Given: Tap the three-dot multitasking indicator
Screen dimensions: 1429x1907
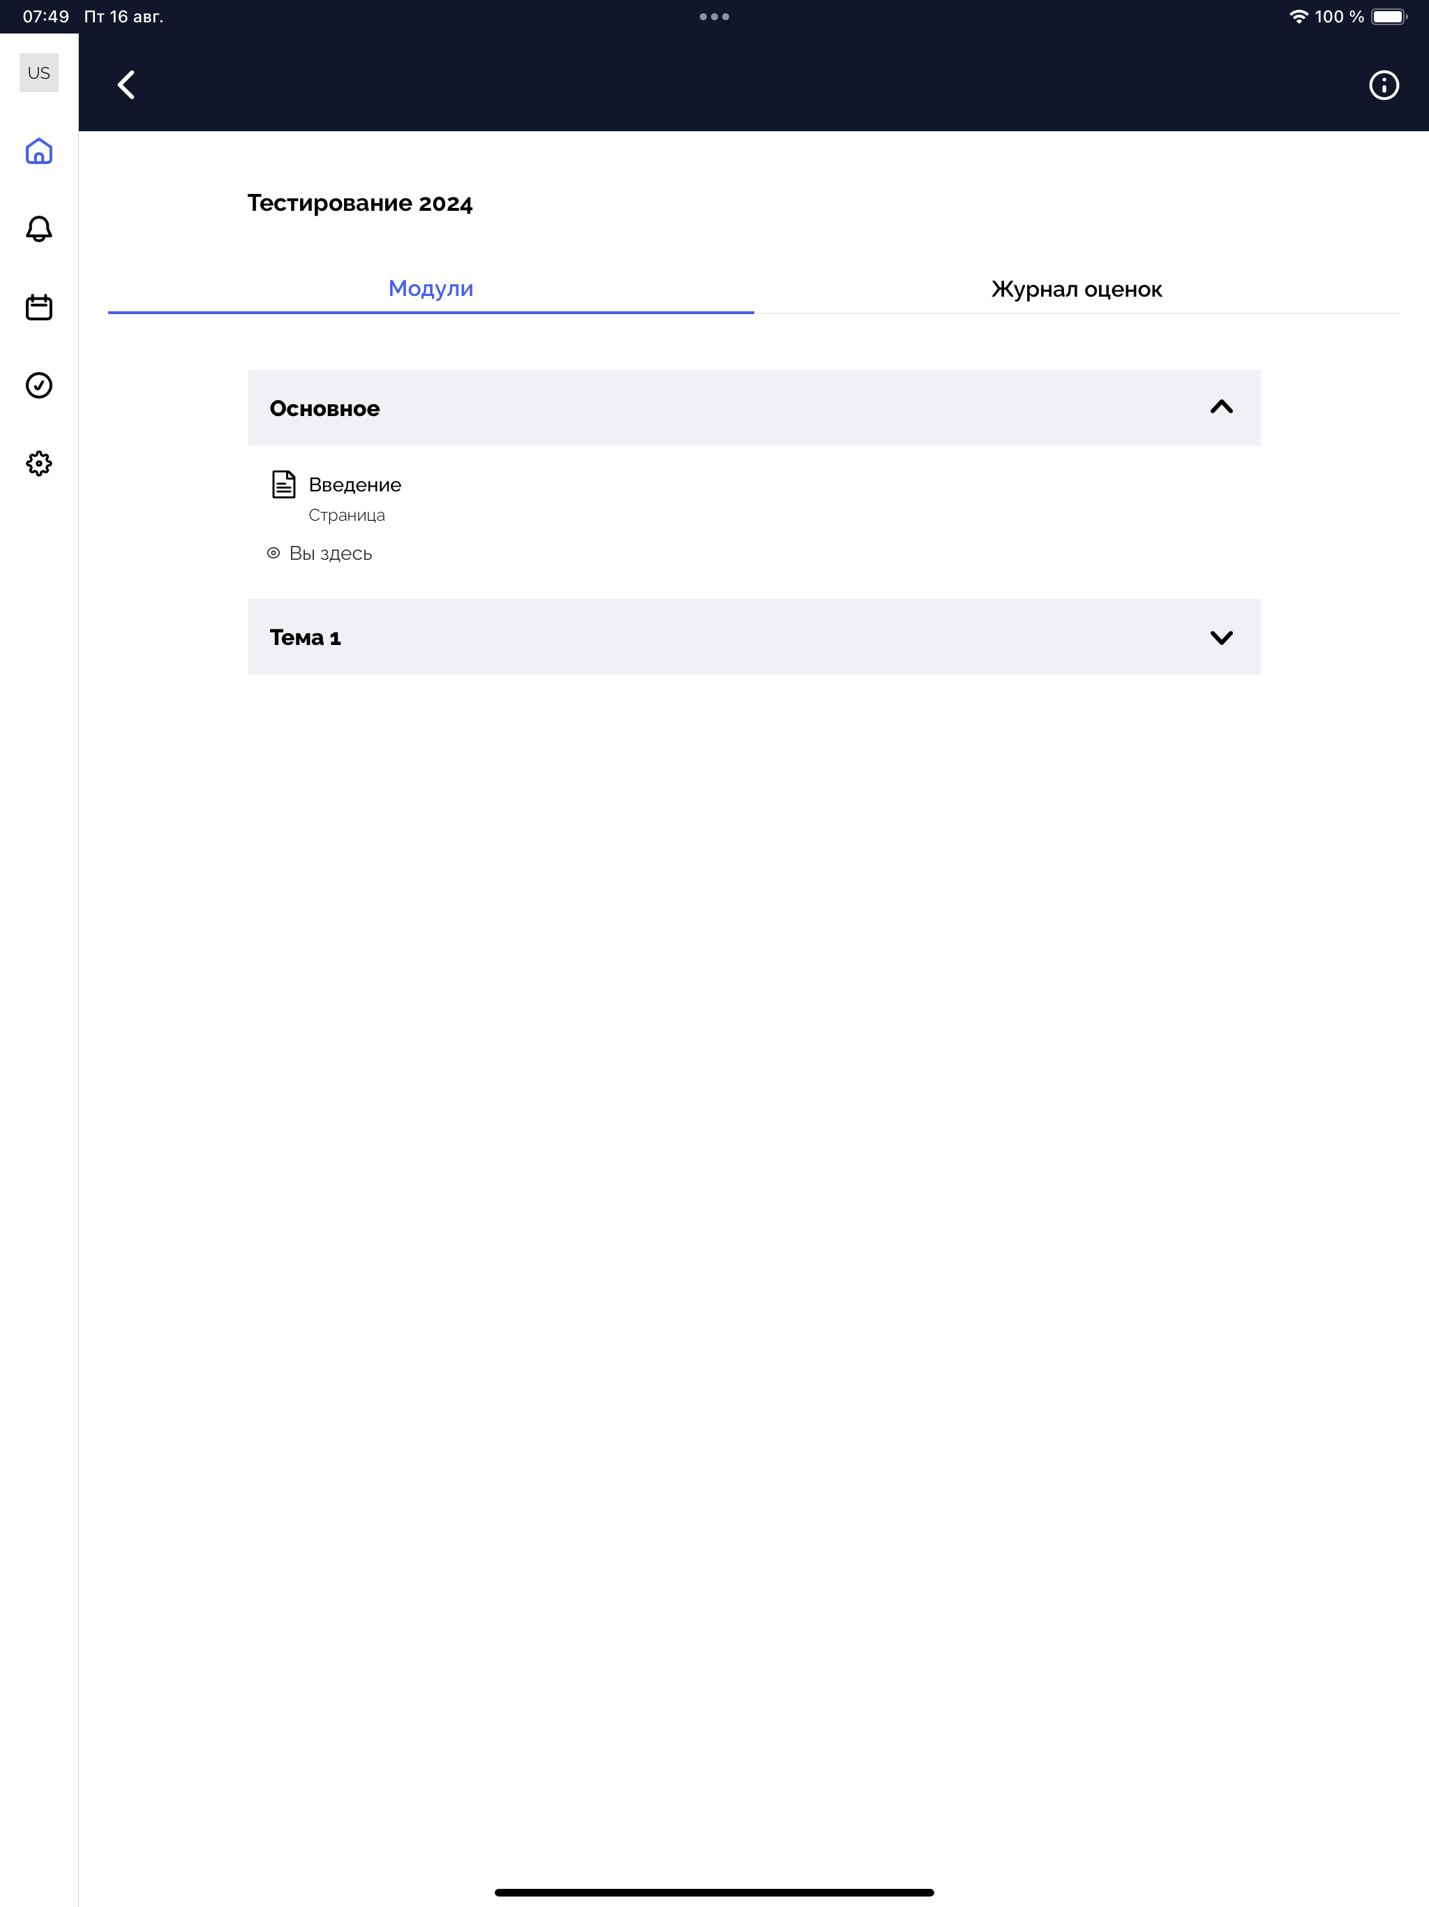Looking at the screenshot, I should [714, 16].
